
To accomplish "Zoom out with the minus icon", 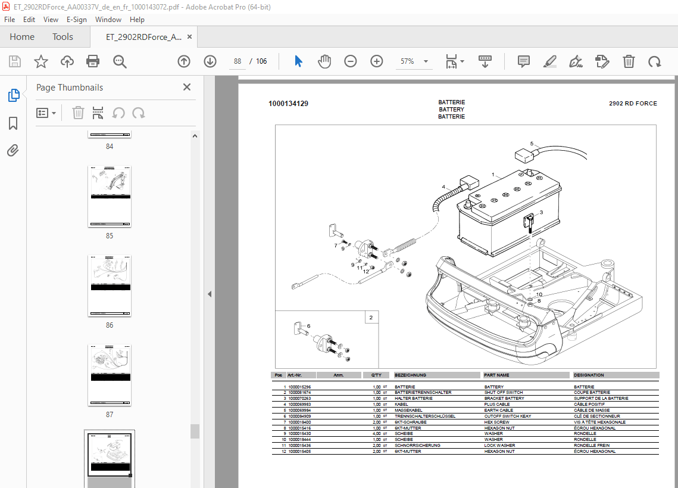I will coord(350,61).
